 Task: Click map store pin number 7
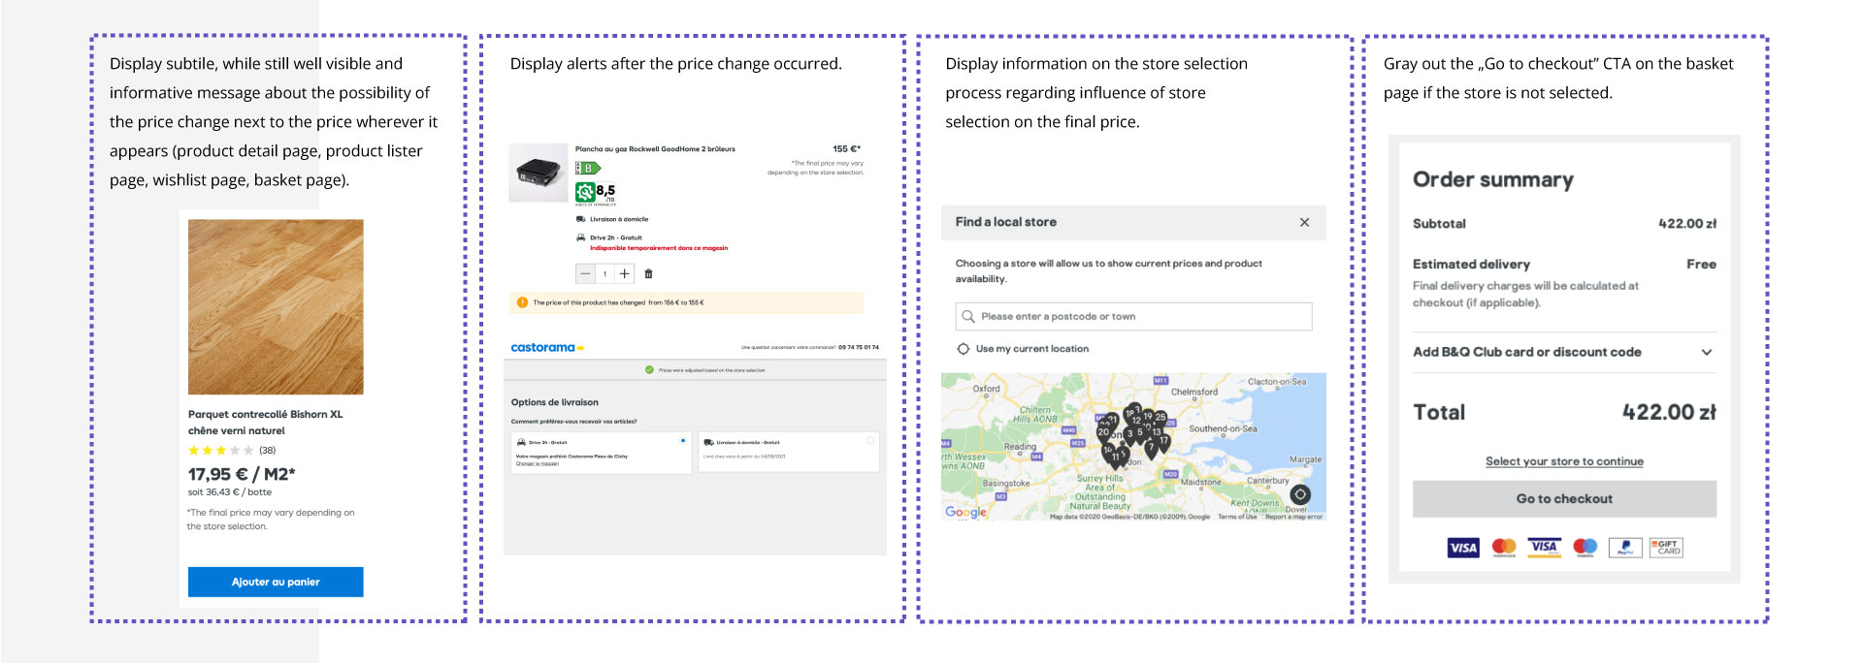coord(1151,449)
